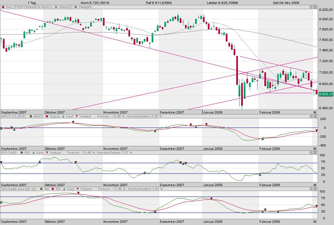334x225 pixels.
Task: Click the SMA(90) legend swatch
Action: click(75, 7)
